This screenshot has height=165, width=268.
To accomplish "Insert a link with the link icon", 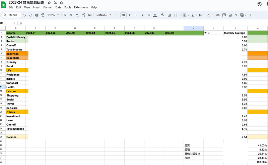I will pos(218,15).
